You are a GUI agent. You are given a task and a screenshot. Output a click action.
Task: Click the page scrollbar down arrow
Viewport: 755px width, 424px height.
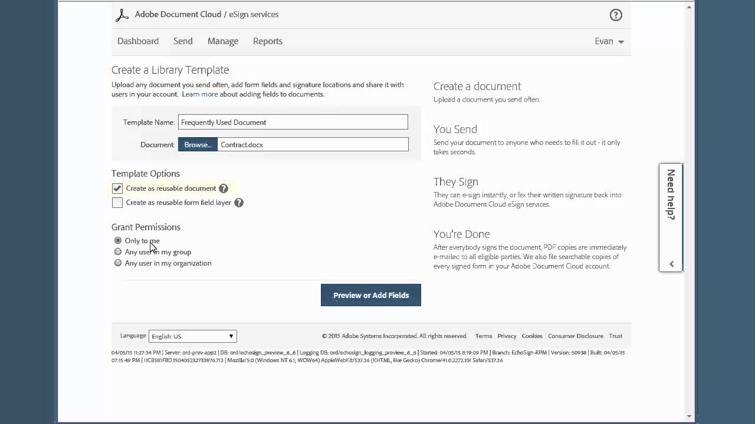690,416
